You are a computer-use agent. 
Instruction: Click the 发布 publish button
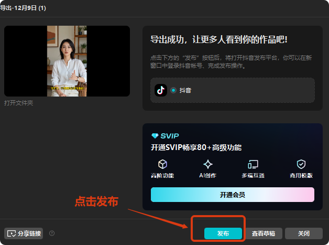tap(223, 233)
